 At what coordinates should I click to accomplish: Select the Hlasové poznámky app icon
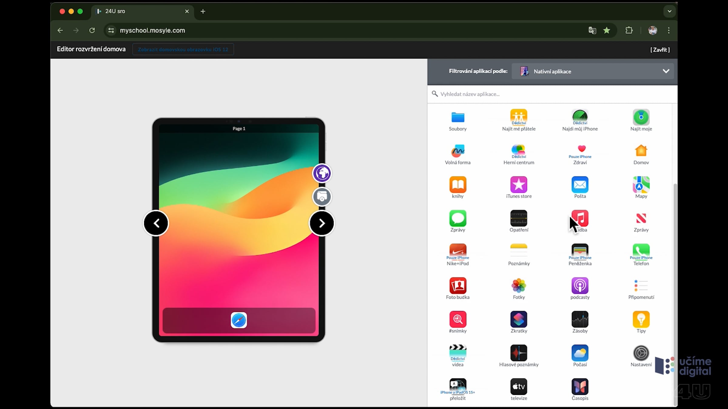[x=519, y=353]
